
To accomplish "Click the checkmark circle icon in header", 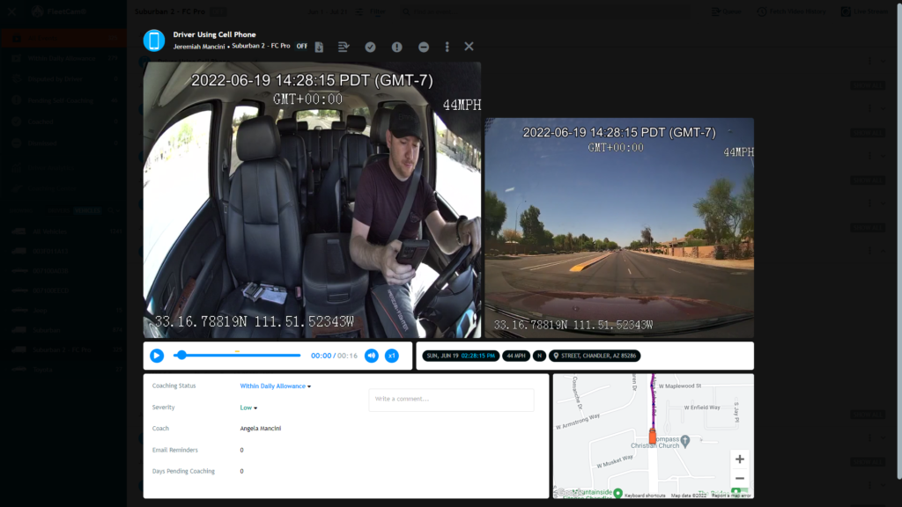I will [x=371, y=47].
